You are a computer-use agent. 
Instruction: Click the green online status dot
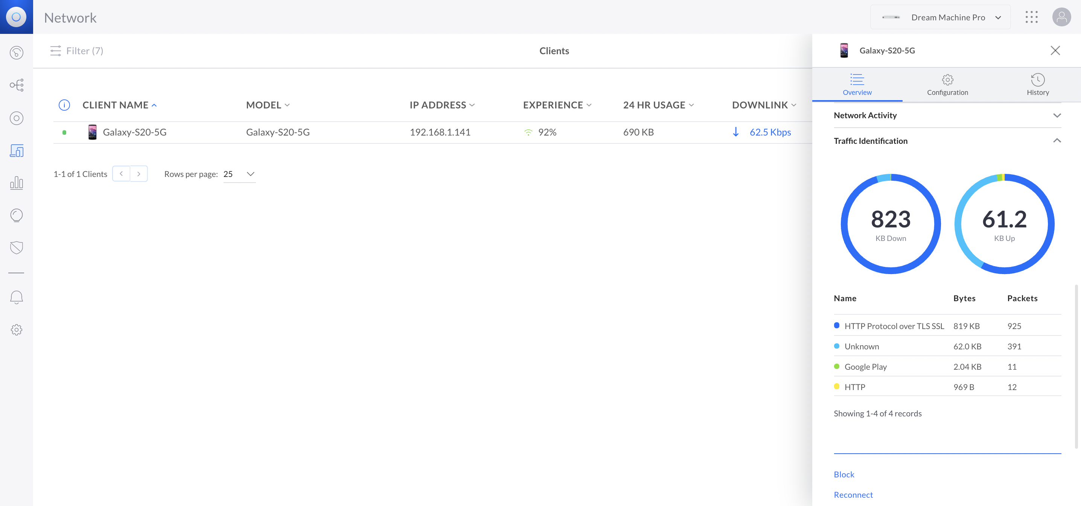tap(64, 132)
